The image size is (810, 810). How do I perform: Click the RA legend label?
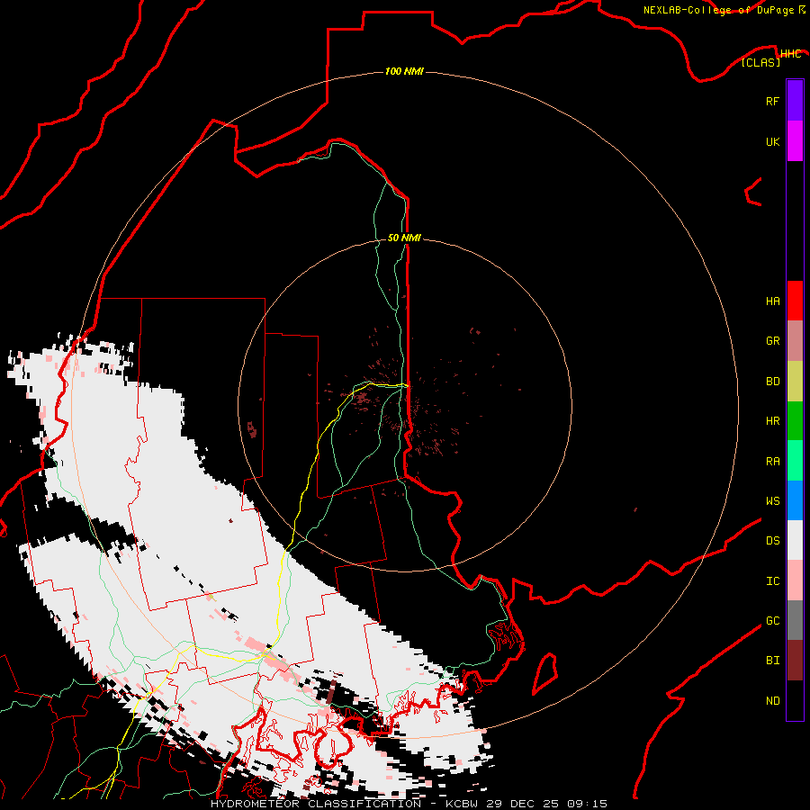click(x=772, y=462)
